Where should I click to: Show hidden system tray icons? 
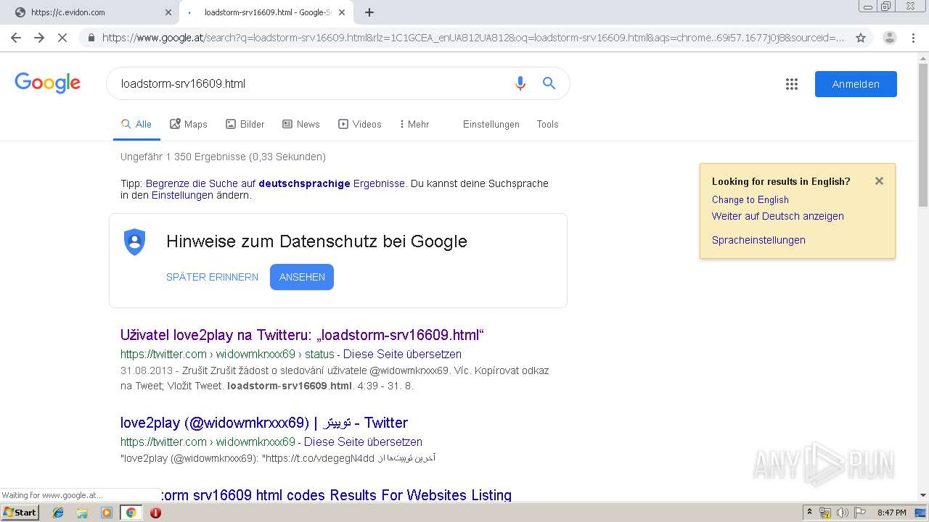click(x=810, y=513)
